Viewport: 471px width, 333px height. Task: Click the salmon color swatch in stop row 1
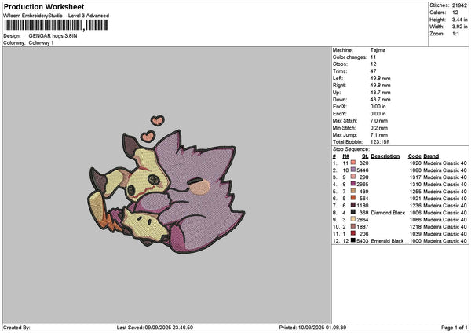353,163
